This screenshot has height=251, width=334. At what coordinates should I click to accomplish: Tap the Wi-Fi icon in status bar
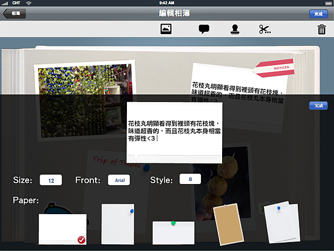click(28, 3)
